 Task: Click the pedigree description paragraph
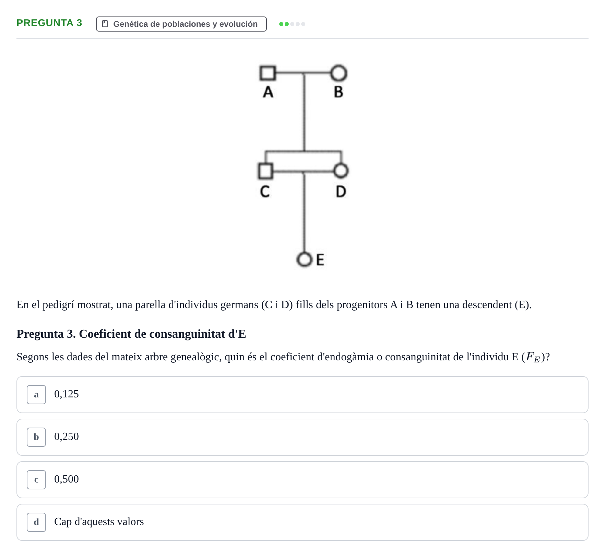pyautogui.click(x=274, y=305)
